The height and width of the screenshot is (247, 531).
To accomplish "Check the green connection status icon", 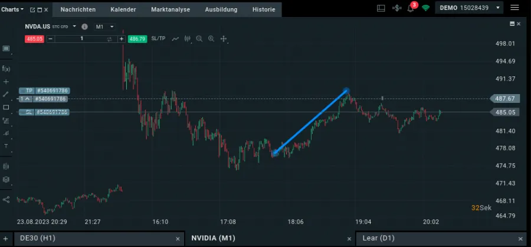I will (425, 8).
